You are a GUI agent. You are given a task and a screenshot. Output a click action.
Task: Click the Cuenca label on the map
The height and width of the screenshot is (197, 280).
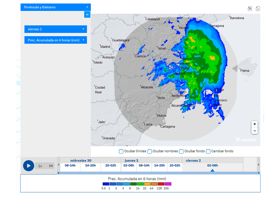click(140, 56)
